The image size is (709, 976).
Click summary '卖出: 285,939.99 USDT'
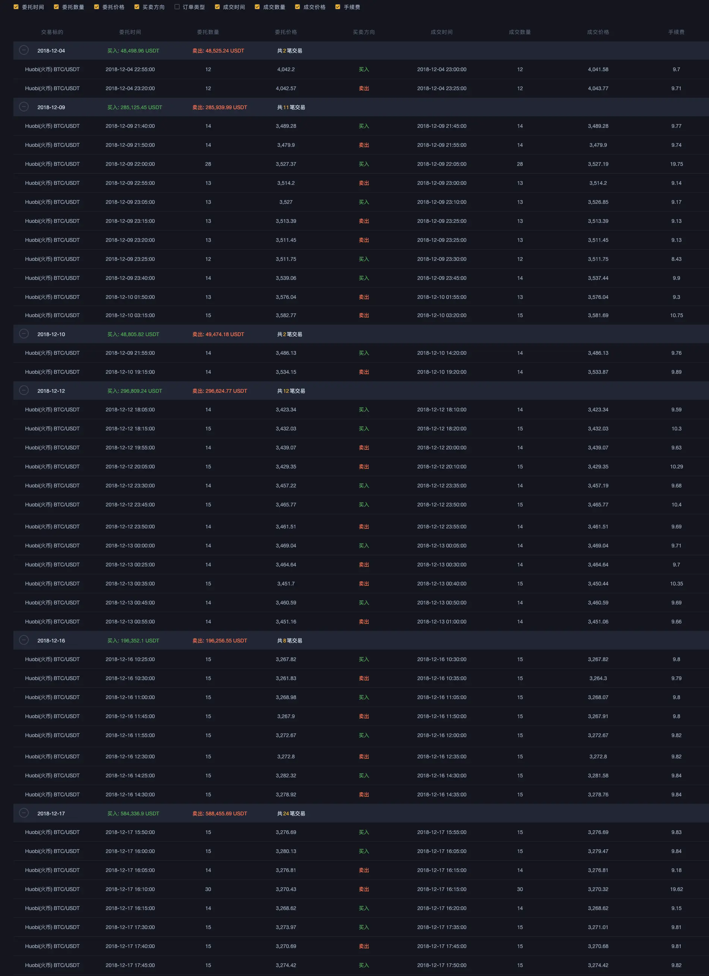pyautogui.click(x=220, y=108)
